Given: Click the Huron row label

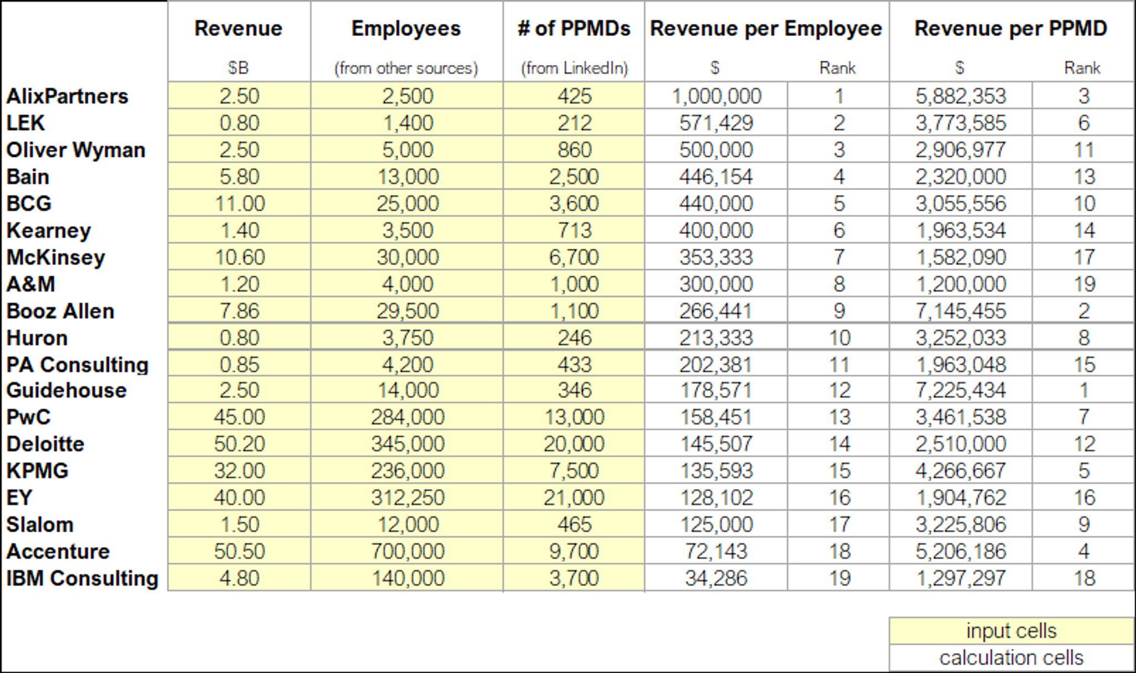Looking at the screenshot, I should [x=37, y=338].
